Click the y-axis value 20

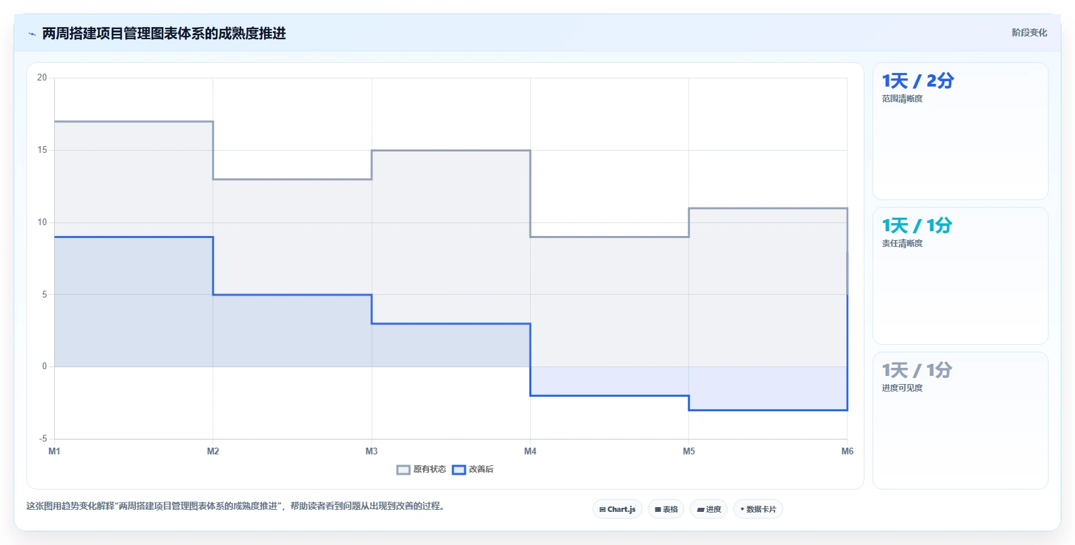coord(42,78)
